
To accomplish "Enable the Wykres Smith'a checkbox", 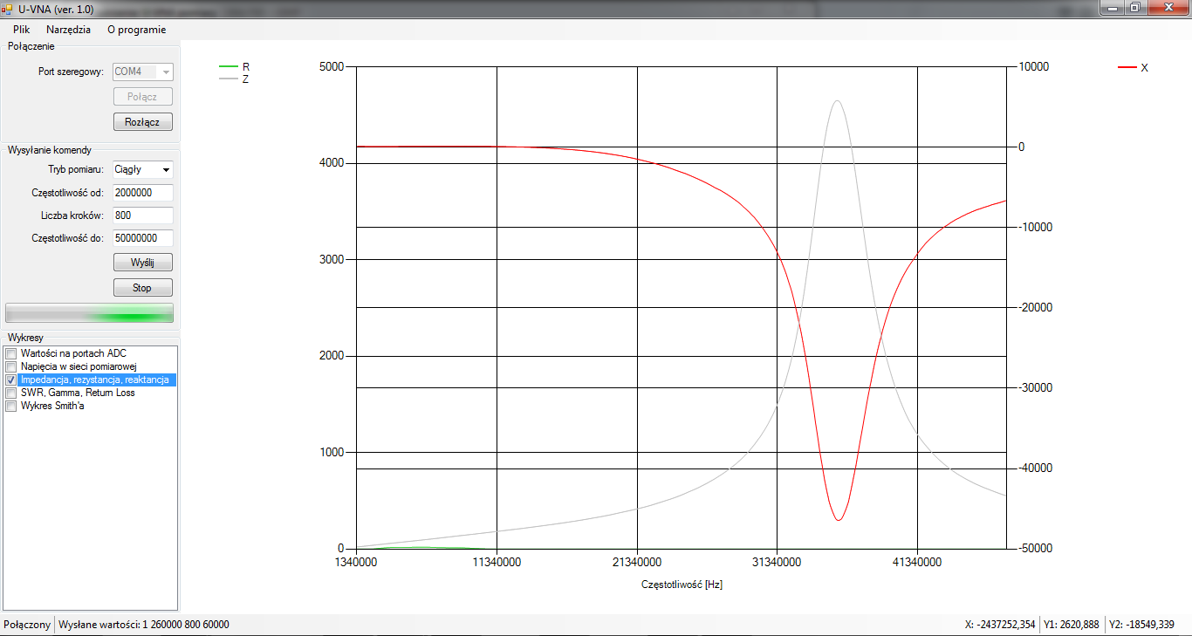I will pyautogui.click(x=11, y=406).
